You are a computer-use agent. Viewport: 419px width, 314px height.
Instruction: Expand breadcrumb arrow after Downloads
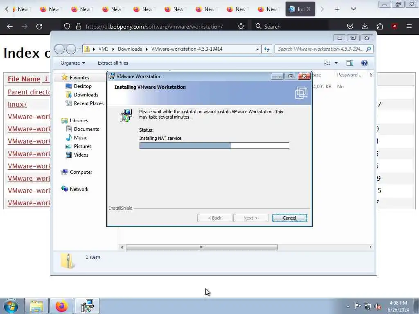tap(147, 49)
